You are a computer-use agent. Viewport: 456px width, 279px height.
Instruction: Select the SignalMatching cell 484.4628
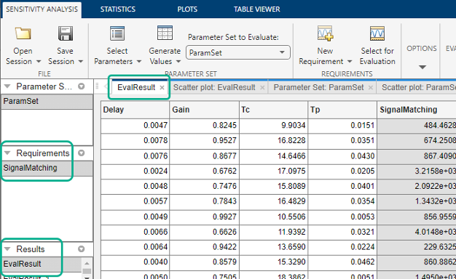(x=417, y=126)
